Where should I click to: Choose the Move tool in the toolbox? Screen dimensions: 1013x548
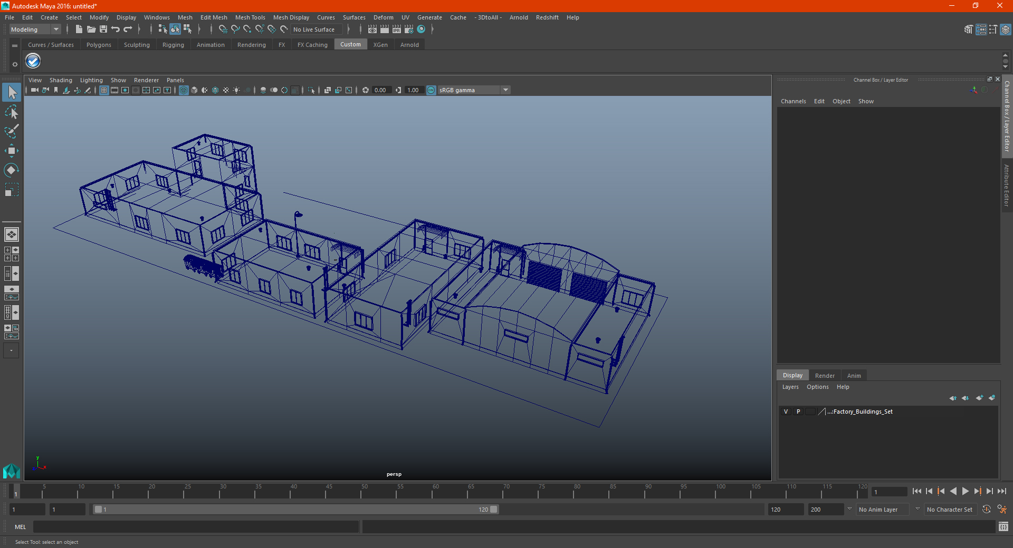pos(12,151)
